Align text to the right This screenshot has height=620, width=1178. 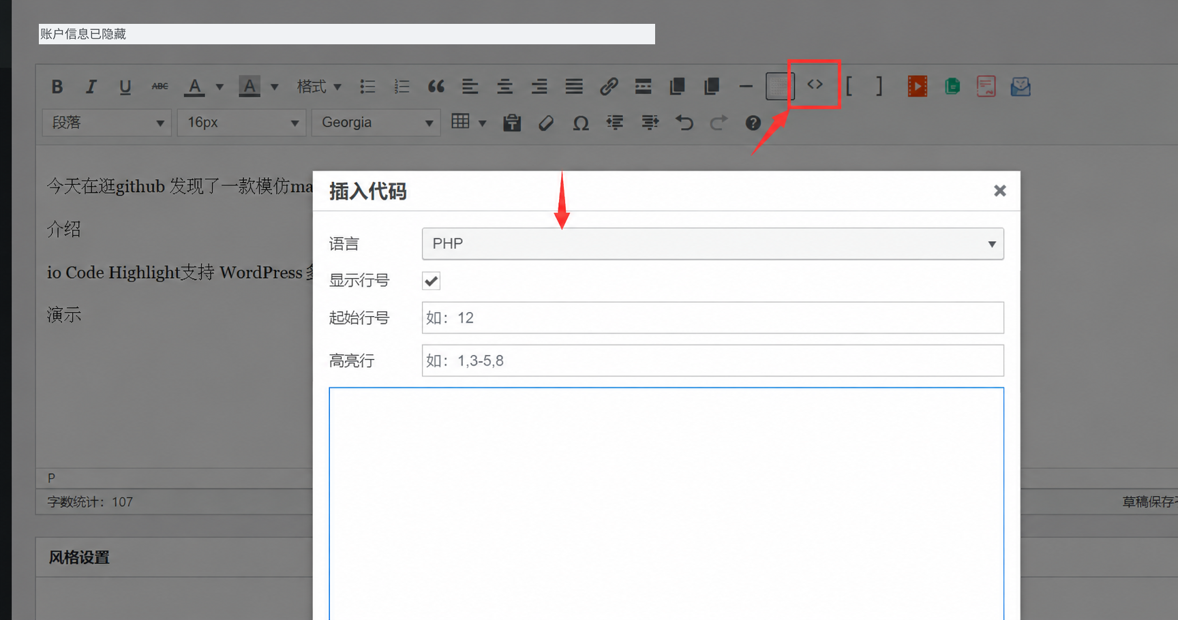tap(539, 87)
